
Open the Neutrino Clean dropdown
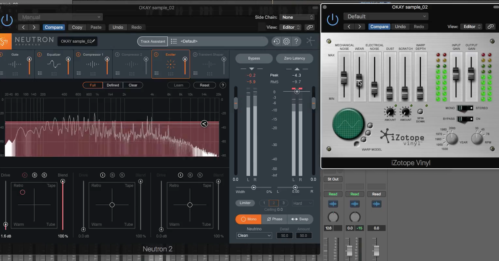click(x=253, y=235)
